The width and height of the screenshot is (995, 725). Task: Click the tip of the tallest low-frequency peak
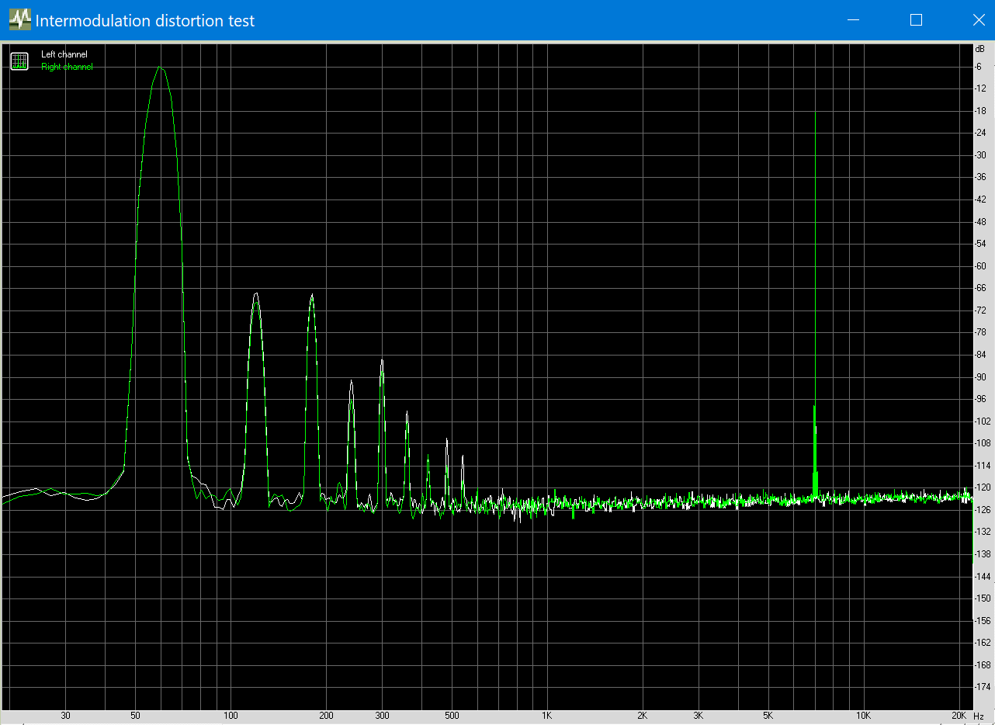click(161, 67)
